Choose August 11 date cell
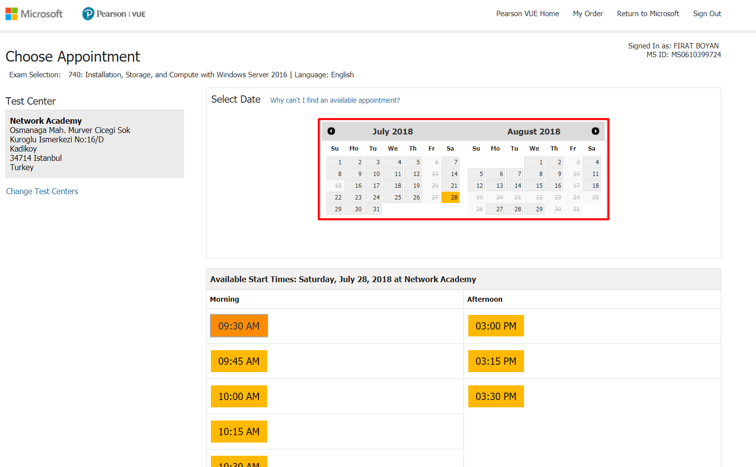756x467 pixels. tap(592, 174)
